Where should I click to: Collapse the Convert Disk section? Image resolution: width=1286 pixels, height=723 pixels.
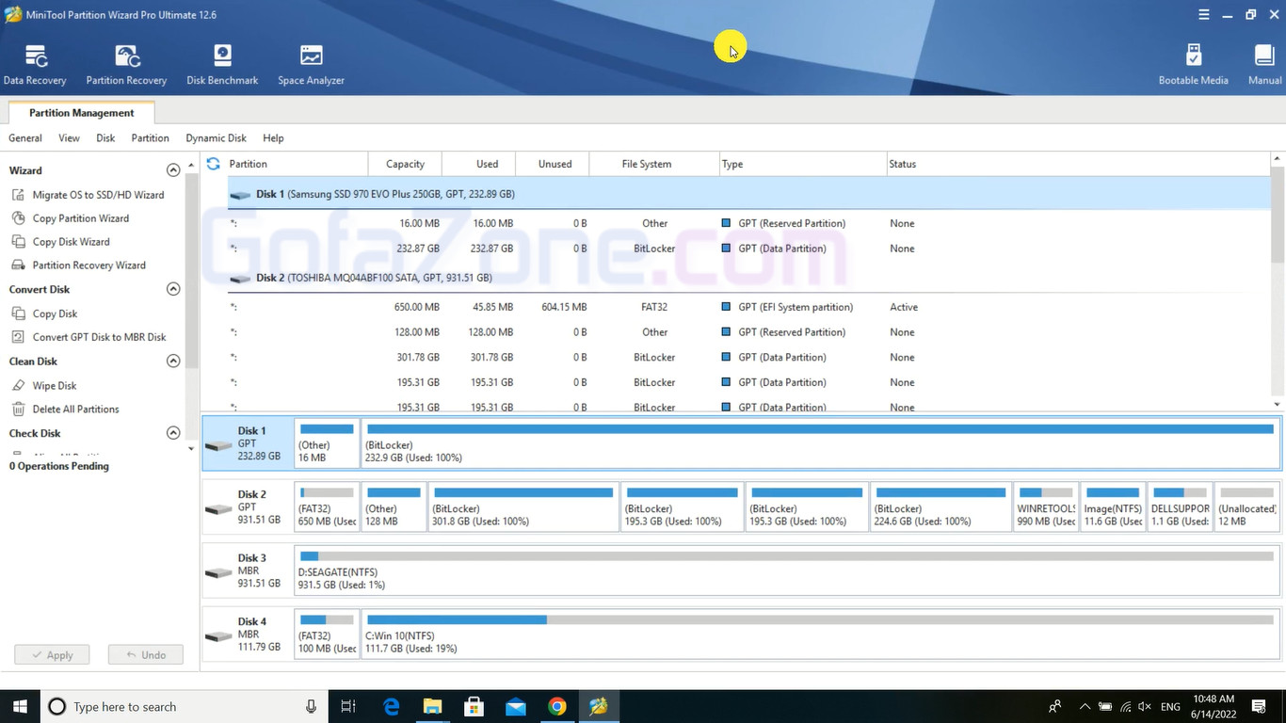173,289
